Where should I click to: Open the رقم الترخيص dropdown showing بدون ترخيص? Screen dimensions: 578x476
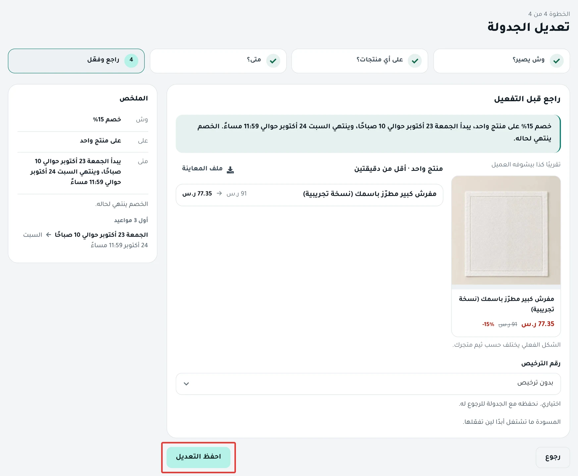[x=368, y=383]
